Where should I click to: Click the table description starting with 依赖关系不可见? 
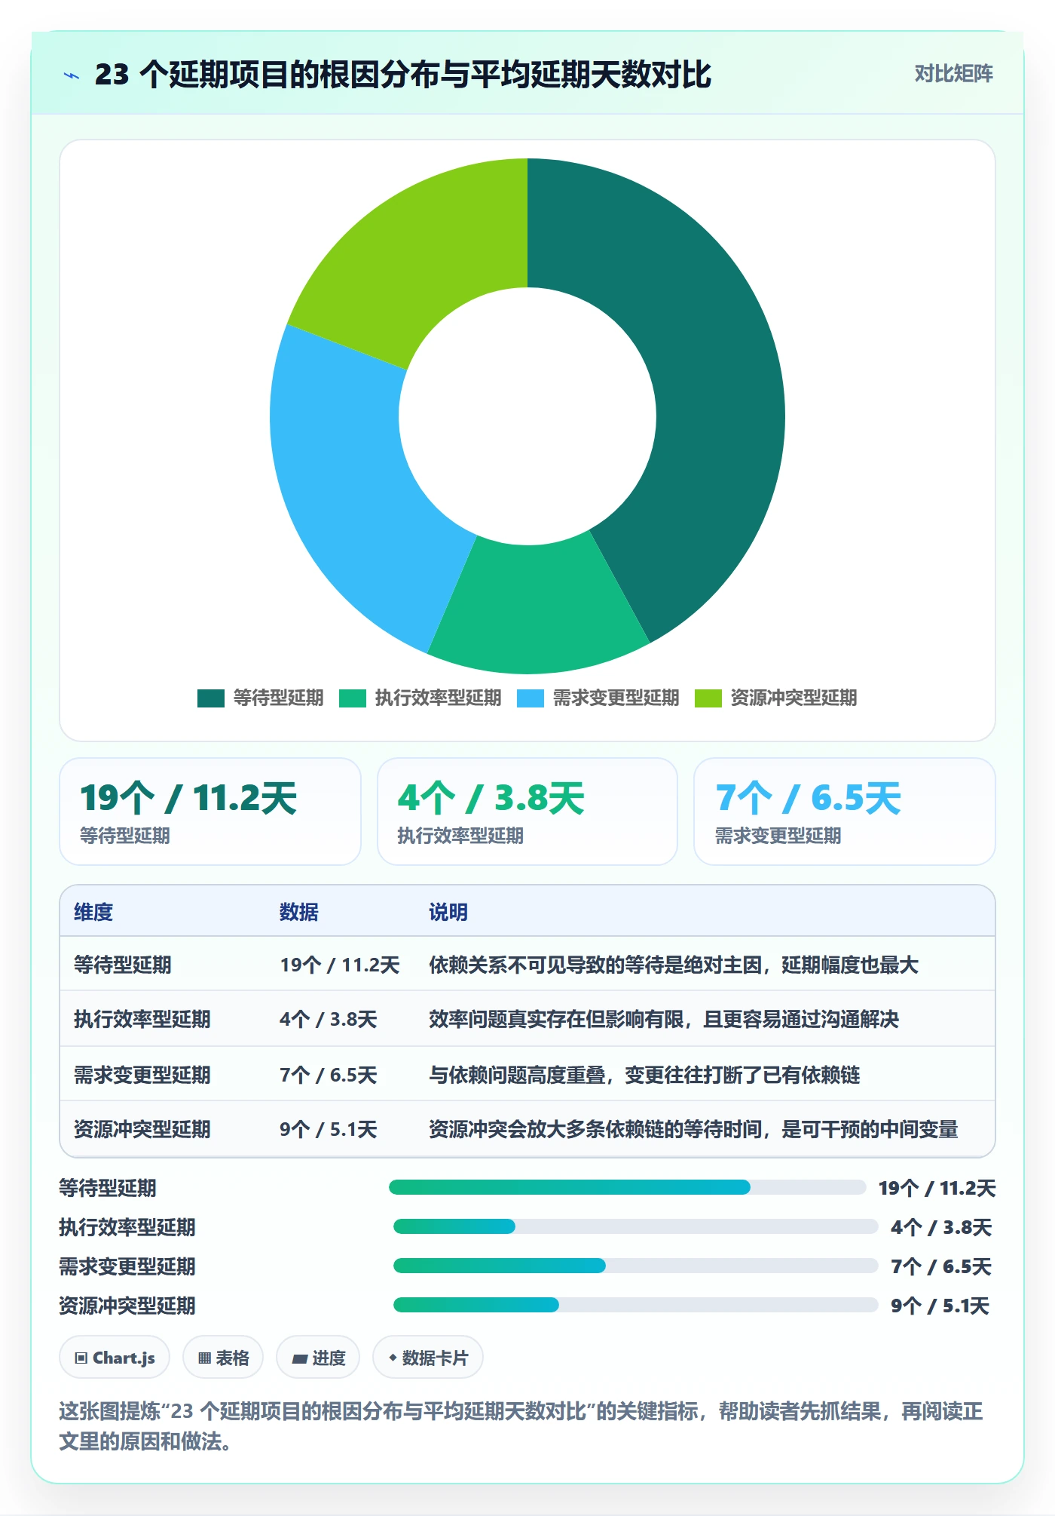pyautogui.click(x=674, y=965)
